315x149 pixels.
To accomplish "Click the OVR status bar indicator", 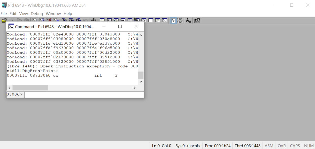I will [x=282, y=146].
